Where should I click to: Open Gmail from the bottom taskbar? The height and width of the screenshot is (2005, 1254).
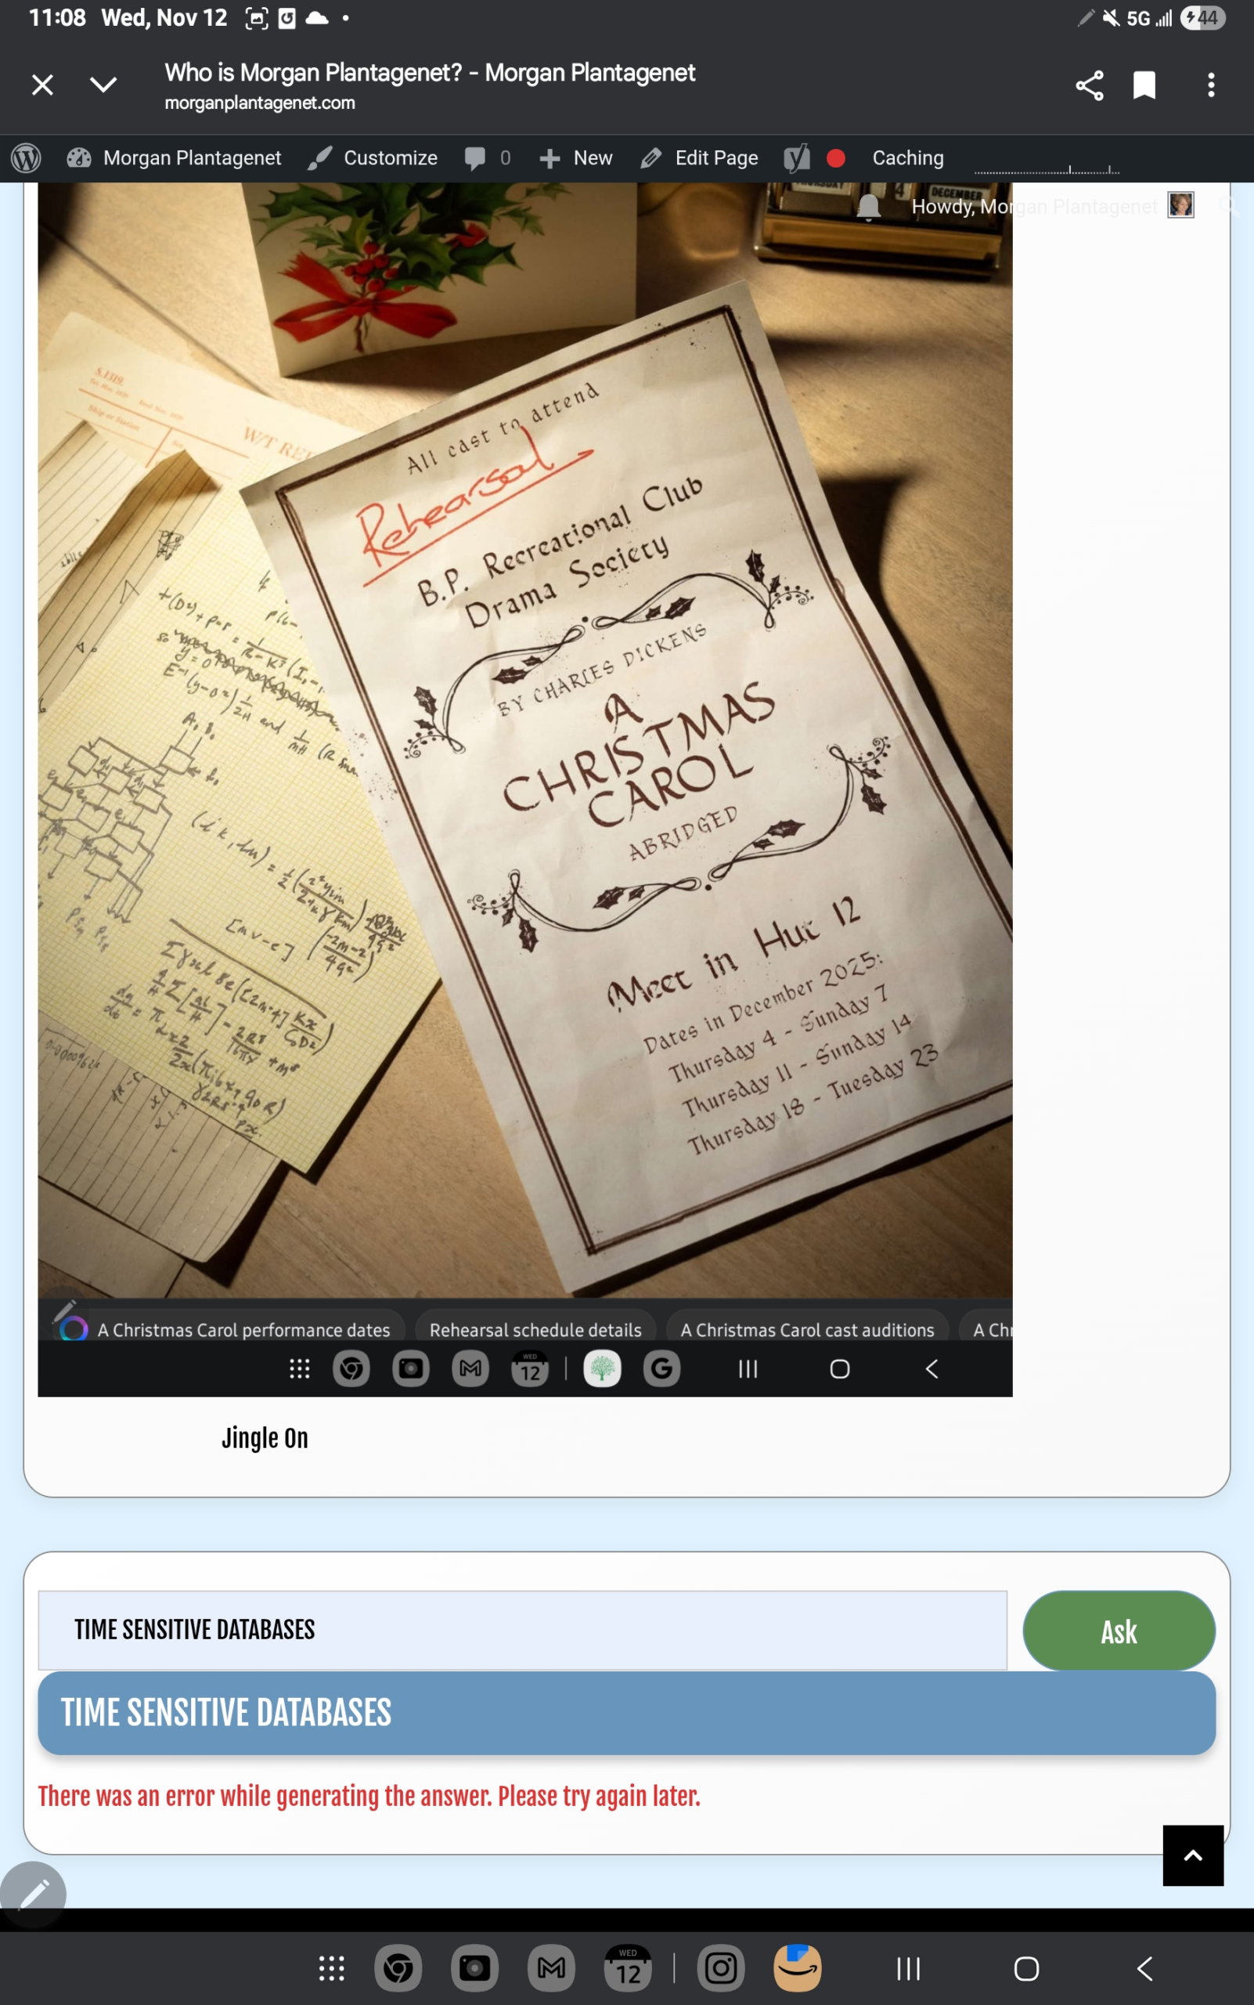(x=551, y=1967)
